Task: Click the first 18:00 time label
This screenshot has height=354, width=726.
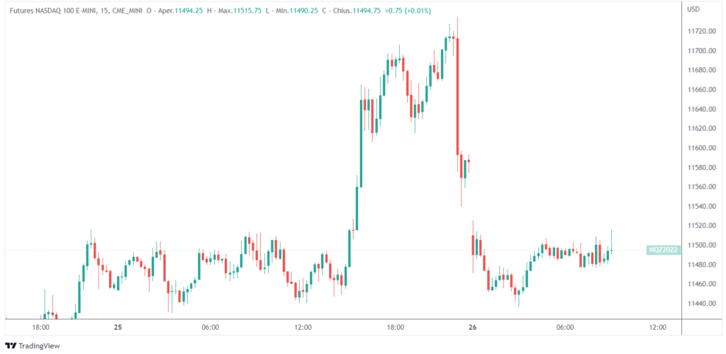Action: coord(40,327)
